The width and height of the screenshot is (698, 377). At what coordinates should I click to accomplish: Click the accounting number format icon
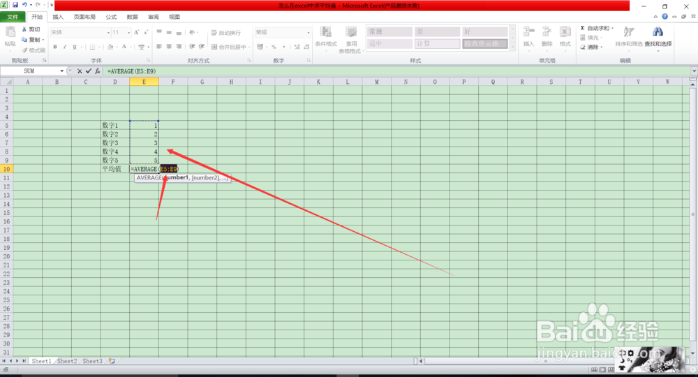(260, 47)
